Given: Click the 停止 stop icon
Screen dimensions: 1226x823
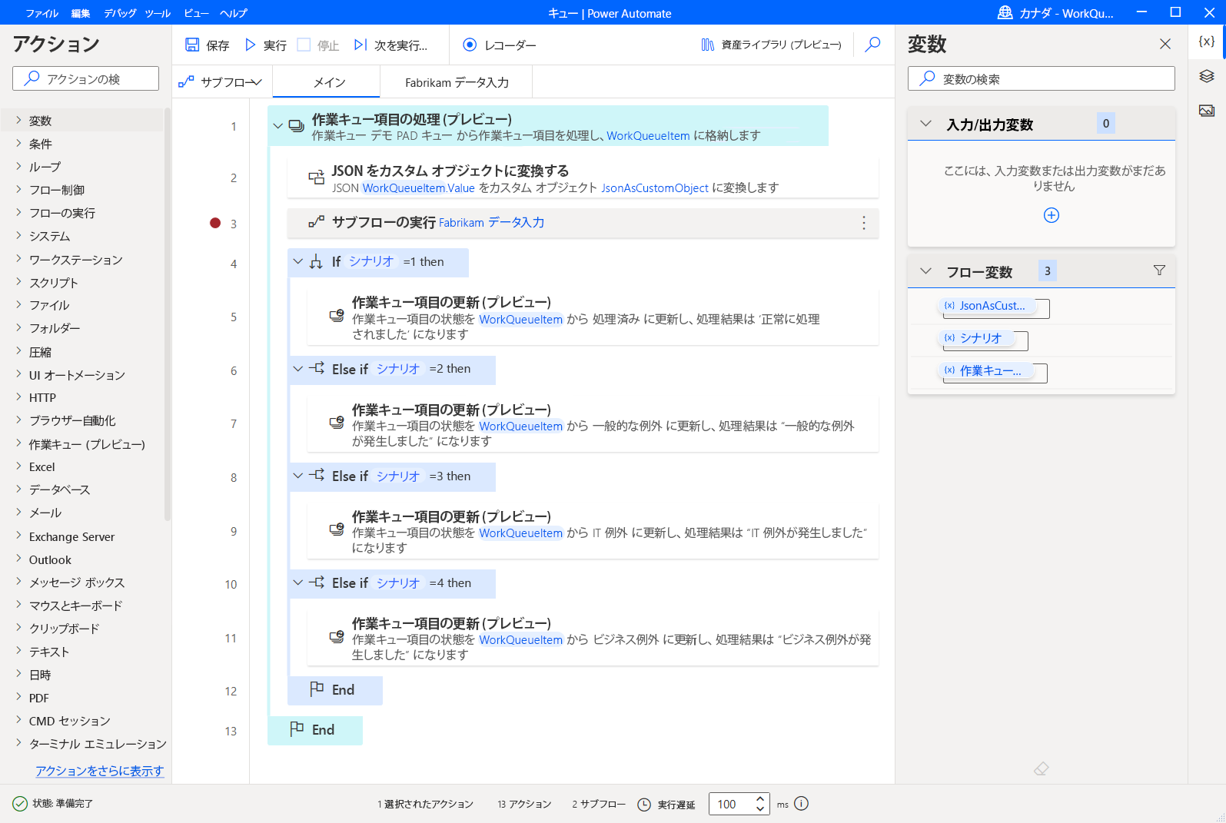Looking at the screenshot, I should tap(304, 45).
